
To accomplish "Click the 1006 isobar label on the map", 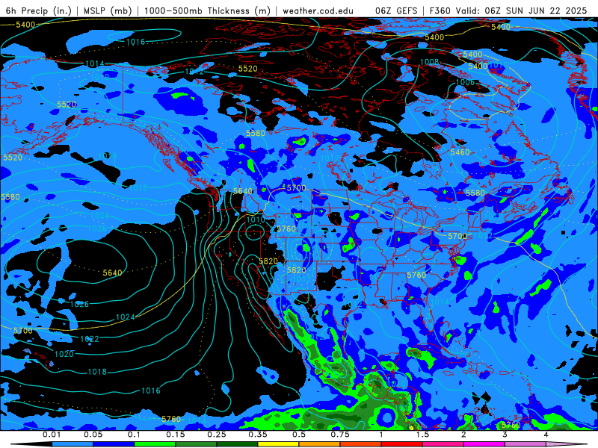I will [465, 82].
